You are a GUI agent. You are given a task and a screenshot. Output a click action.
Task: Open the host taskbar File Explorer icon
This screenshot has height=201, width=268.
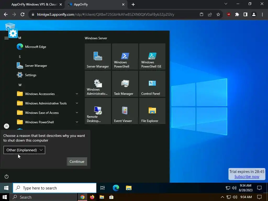click(102, 197)
